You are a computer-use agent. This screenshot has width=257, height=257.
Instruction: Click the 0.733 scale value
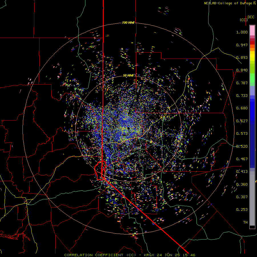click(242, 96)
